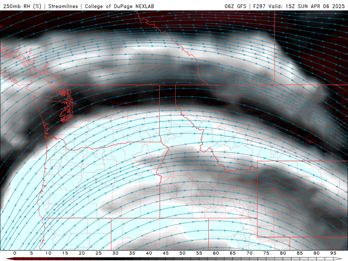The height and width of the screenshot is (261, 348).
Task: Click the "40" humidity scale label
Action: 149,253
